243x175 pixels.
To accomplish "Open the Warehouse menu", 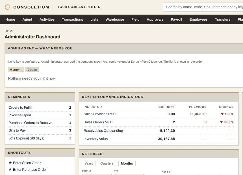I will coord(115,19).
